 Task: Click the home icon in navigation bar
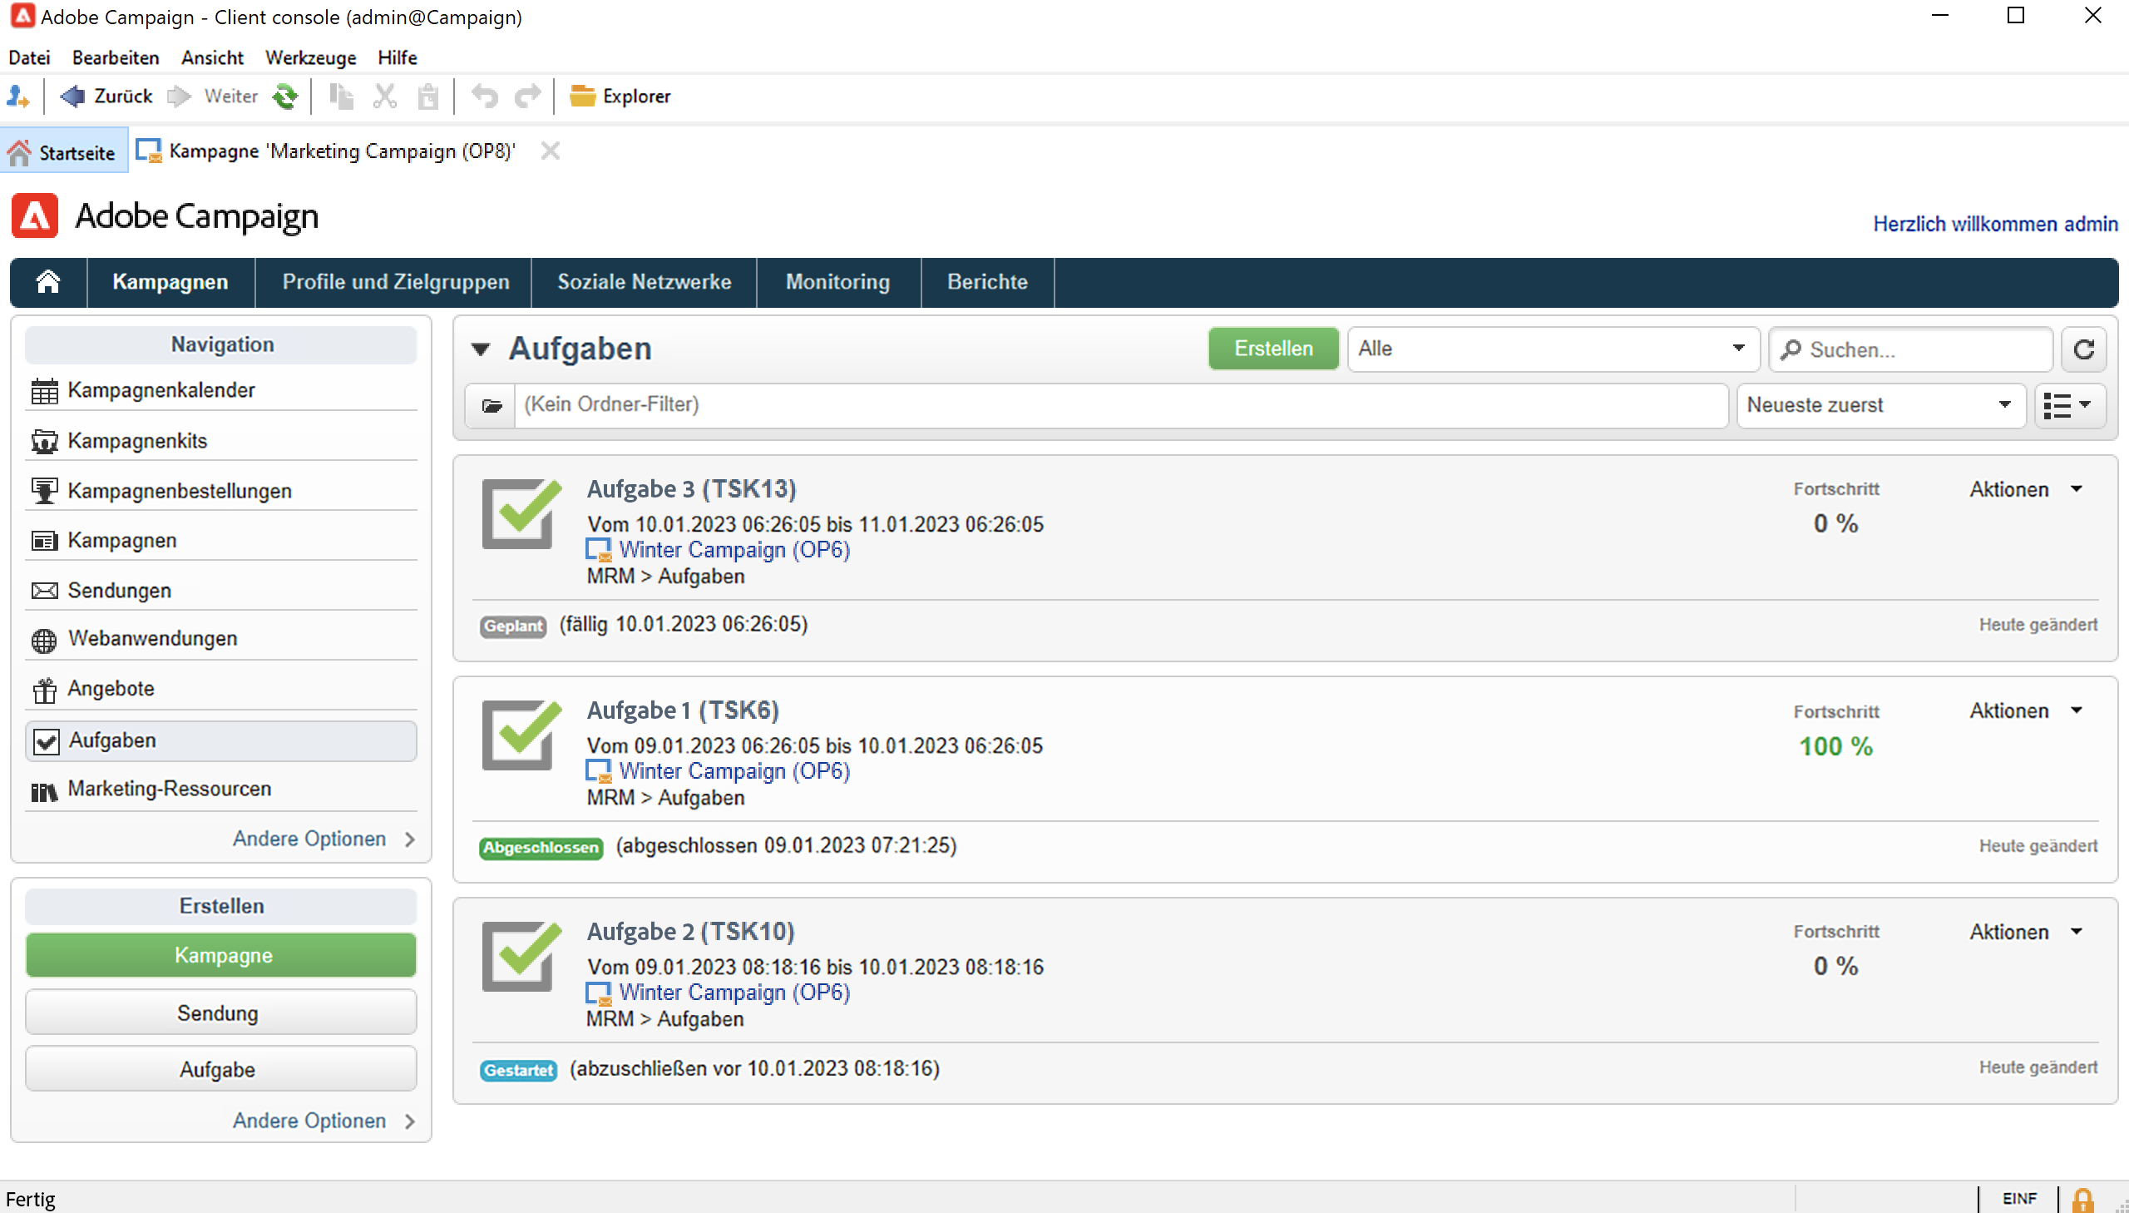click(x=48, y=282)
